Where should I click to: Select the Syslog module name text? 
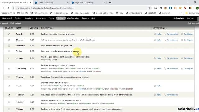(19, 51)
